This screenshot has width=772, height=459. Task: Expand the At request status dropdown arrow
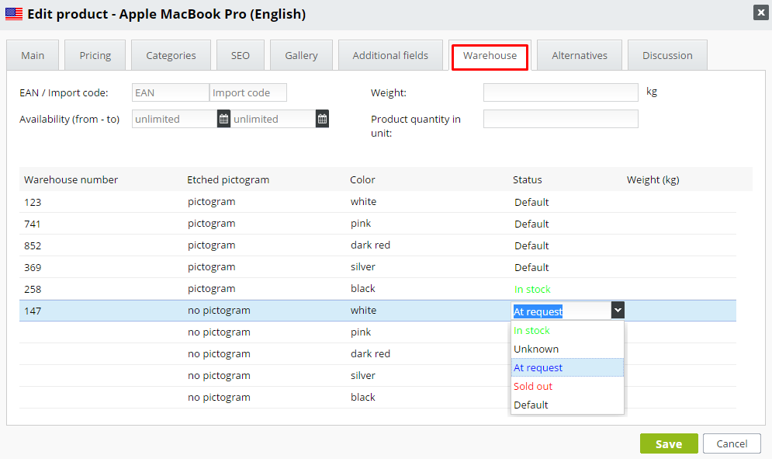click(618, 310)
